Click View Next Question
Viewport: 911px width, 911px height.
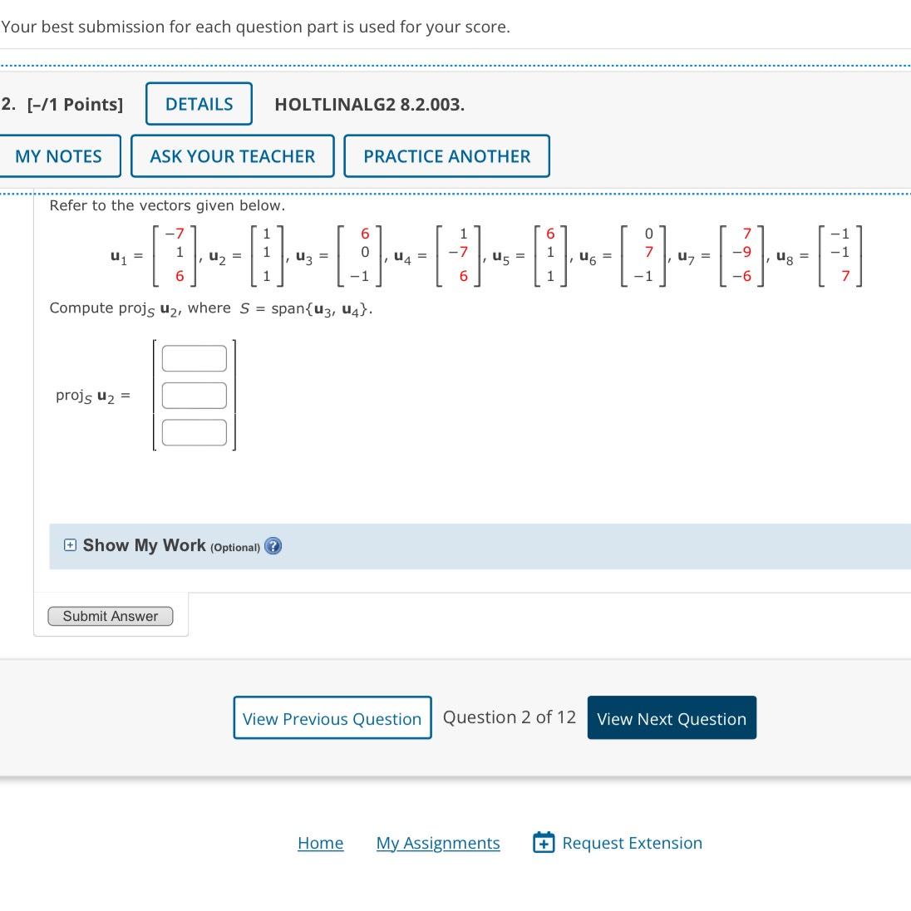(x=671, y=718)
